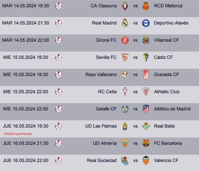Click the Granada CF red-white crest

[146, 74]
